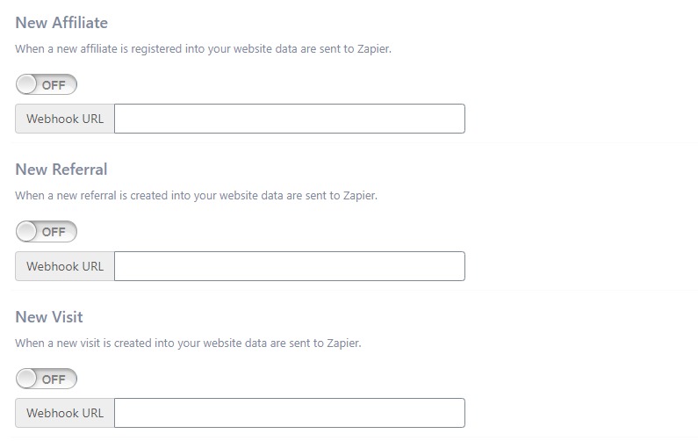Click the New Visit section heading
698x441 pixels.
49,316
